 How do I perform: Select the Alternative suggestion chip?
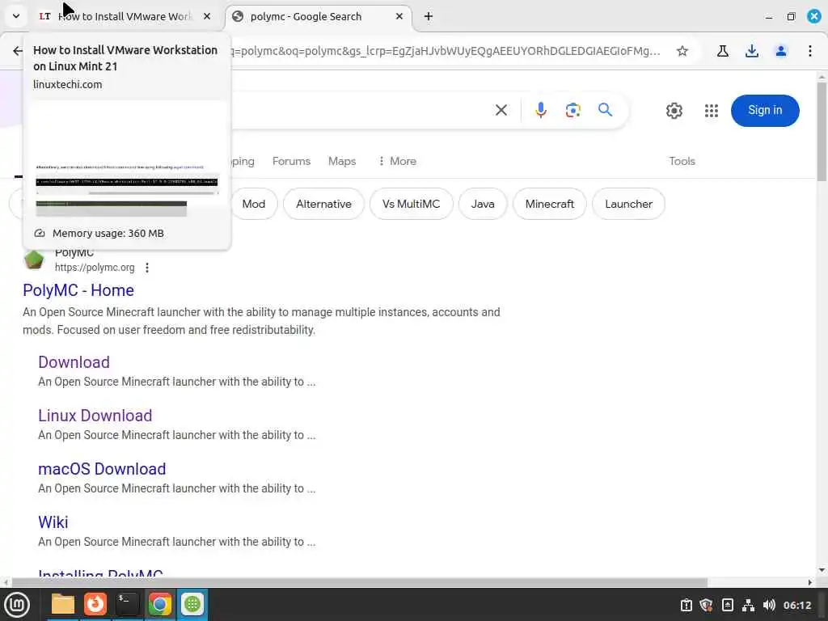coord(323,204)
